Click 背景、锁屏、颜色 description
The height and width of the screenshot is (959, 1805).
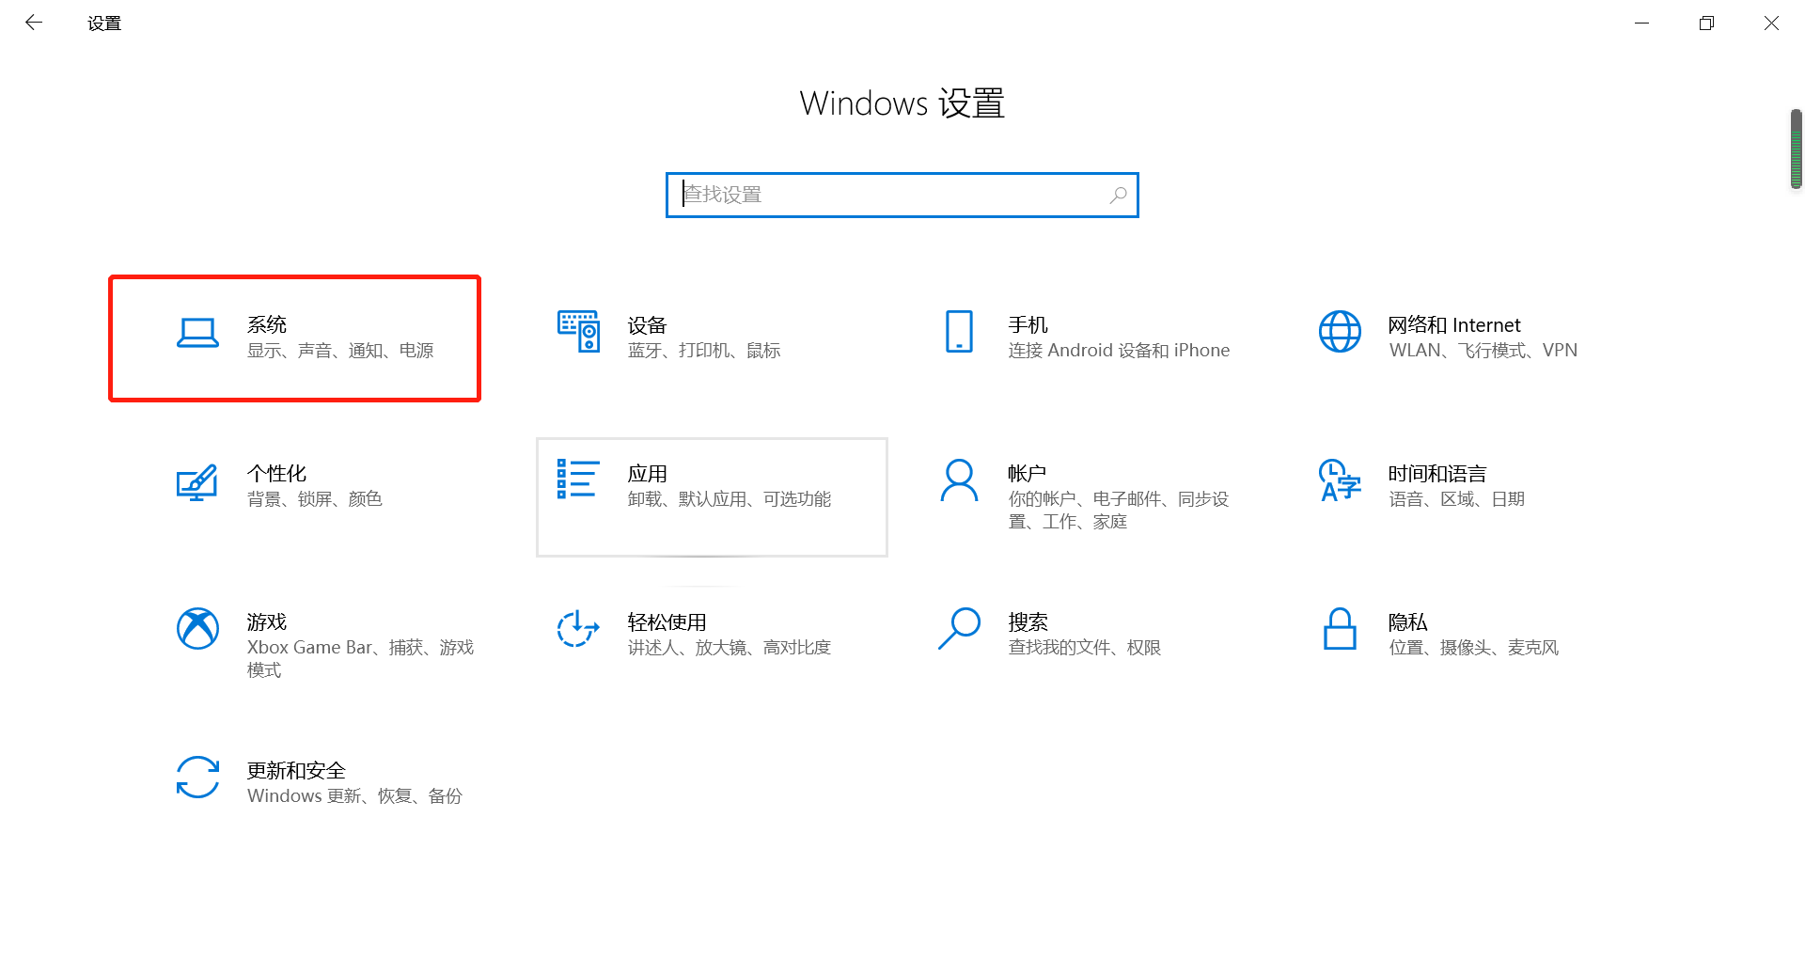pyautogui.click(x=315, y=499)
